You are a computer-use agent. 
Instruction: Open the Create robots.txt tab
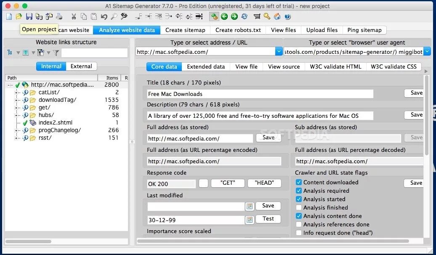pos(238,30)
